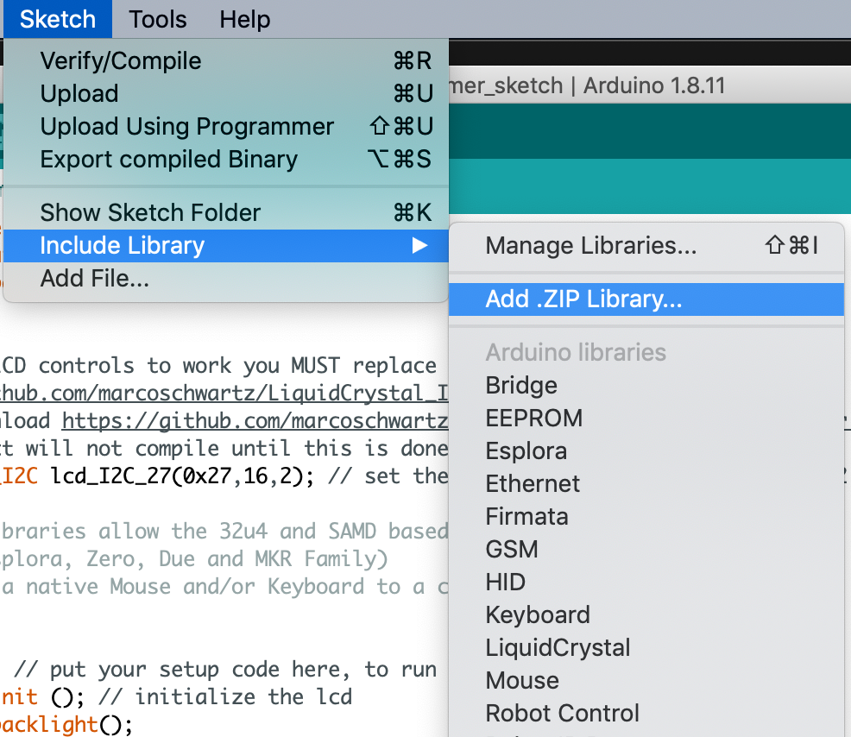
Task: Expand the Include Library submenu
Action: (x=226, y=246)
